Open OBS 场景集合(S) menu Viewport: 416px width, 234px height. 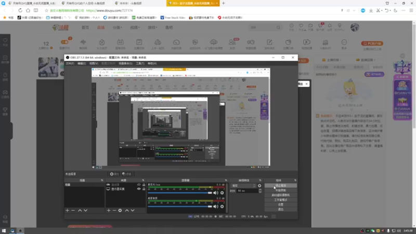[125, 63]
